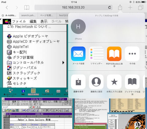The width and height of the screenshot is (147, 129).
Task: Tap 画像を保存 save image action
Action: (78, 82)
